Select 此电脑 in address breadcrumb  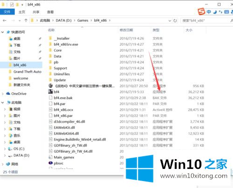tap(45, 21)
